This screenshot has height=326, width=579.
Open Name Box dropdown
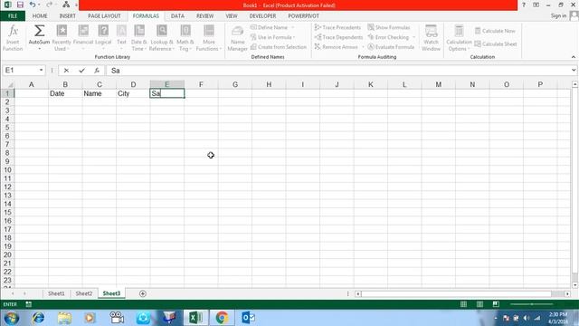pos(41,71)
